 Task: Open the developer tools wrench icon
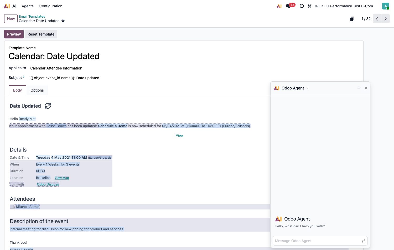pos(310,6)
